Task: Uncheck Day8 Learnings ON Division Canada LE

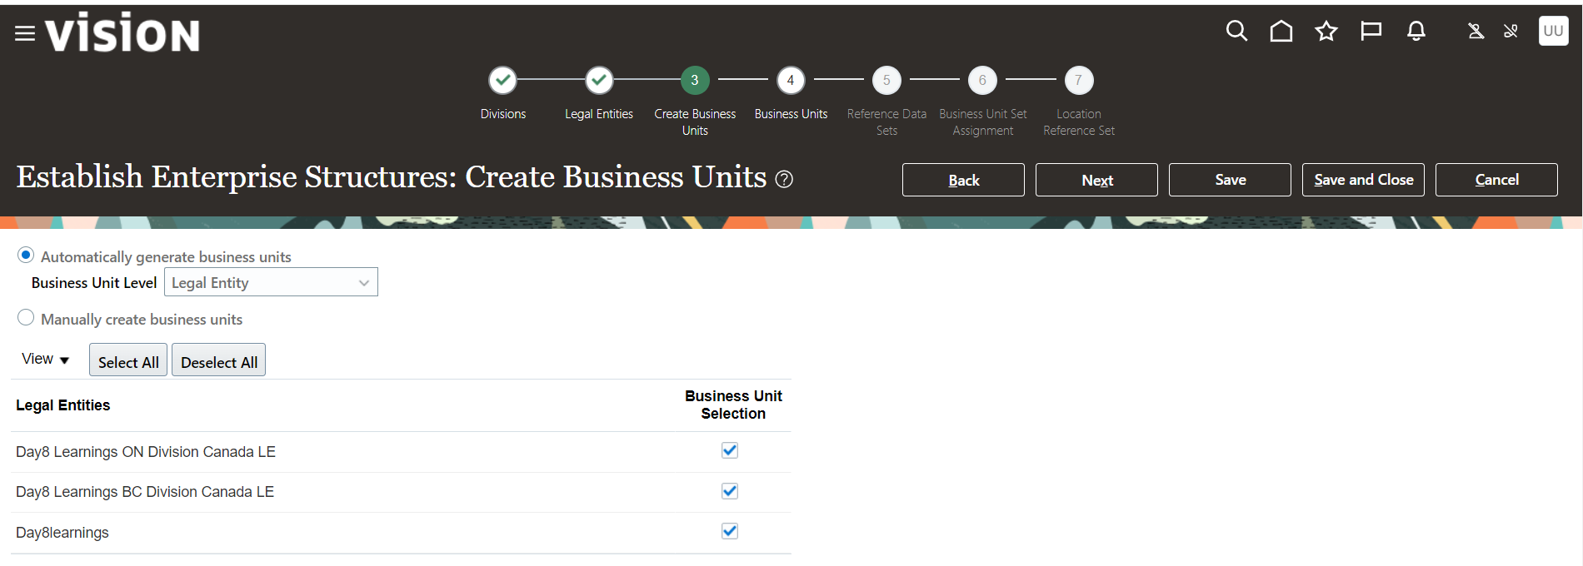Action: pos(729,450)
